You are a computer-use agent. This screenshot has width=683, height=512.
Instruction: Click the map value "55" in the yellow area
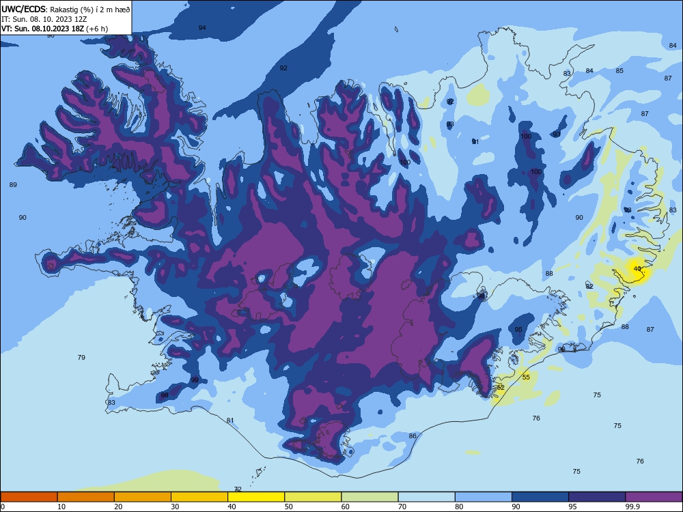526,377
